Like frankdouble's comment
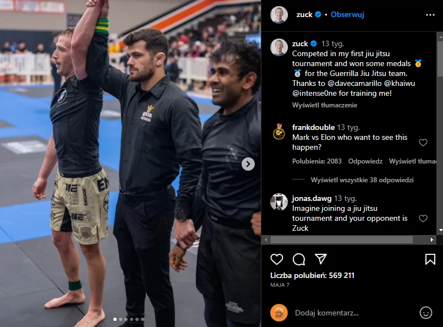The width and height of the screenshot is (443, 327). pos(423,143)
